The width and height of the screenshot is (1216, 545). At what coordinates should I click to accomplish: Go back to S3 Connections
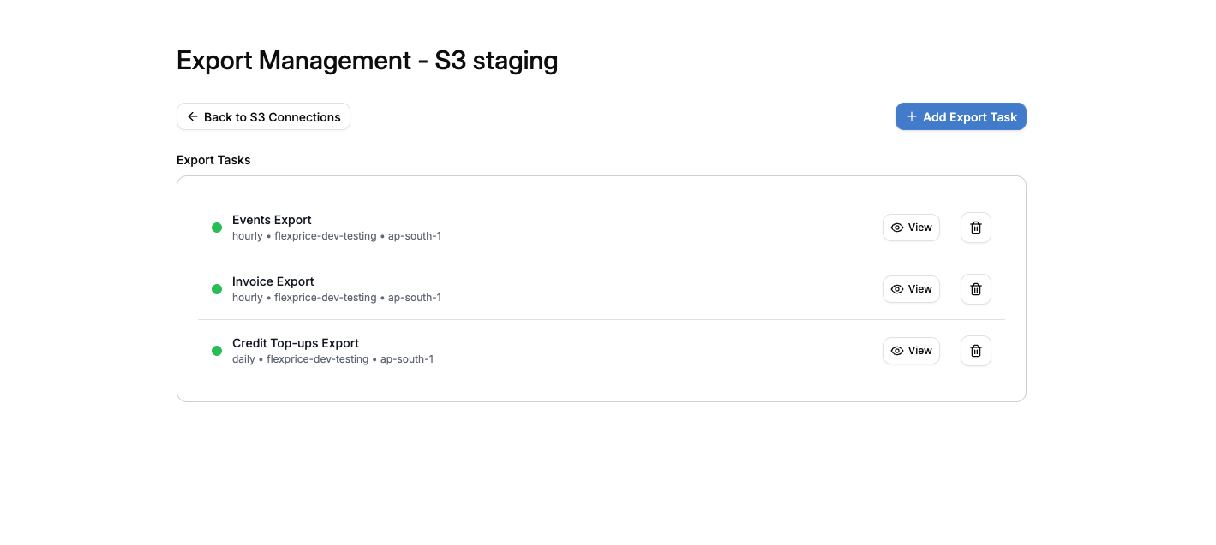263,116
